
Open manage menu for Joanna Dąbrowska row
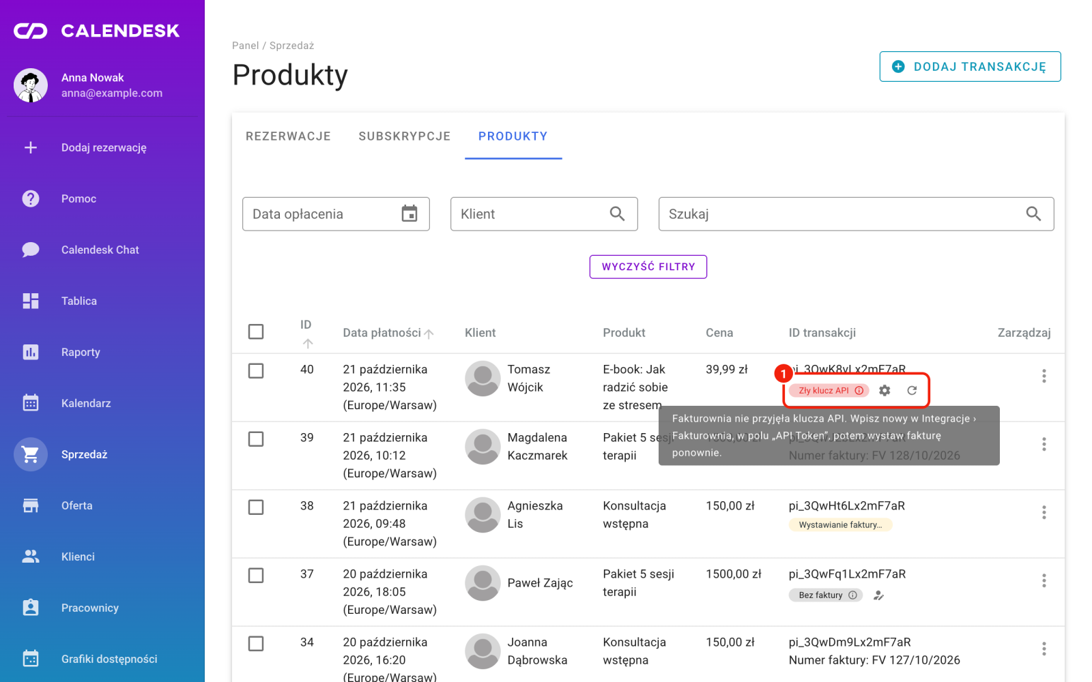pos(1044,649)
